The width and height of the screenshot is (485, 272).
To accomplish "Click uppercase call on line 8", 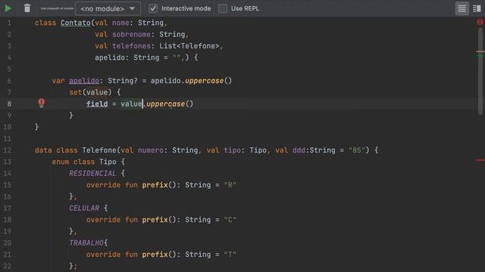I will pos(170,104).
